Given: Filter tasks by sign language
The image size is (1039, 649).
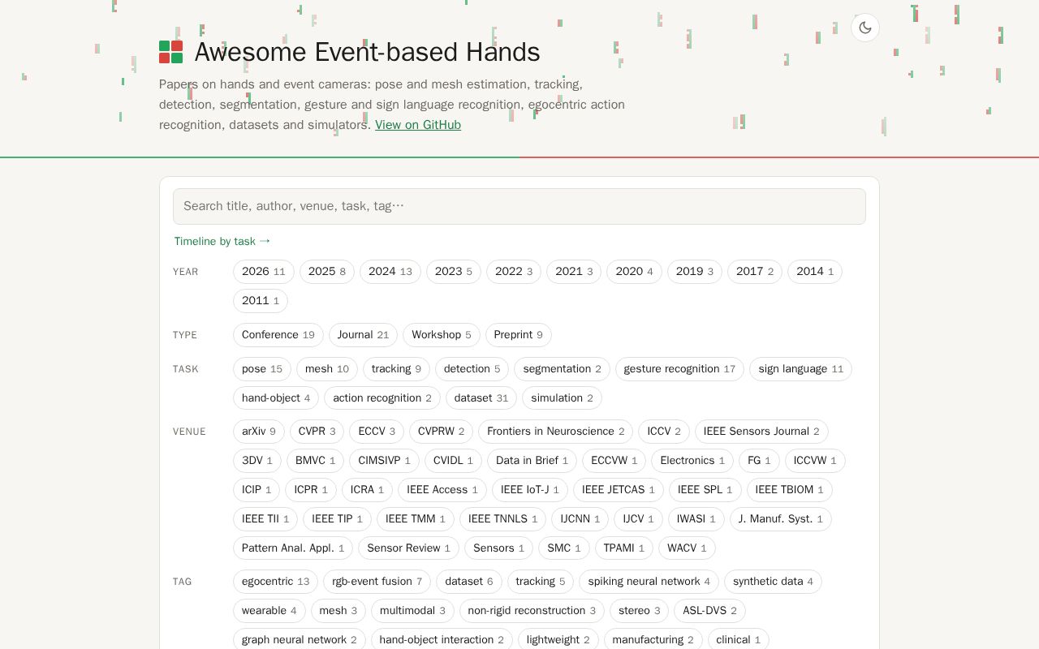Looking at the screenshot, I should pyautogui.click(x=801, y=369).
